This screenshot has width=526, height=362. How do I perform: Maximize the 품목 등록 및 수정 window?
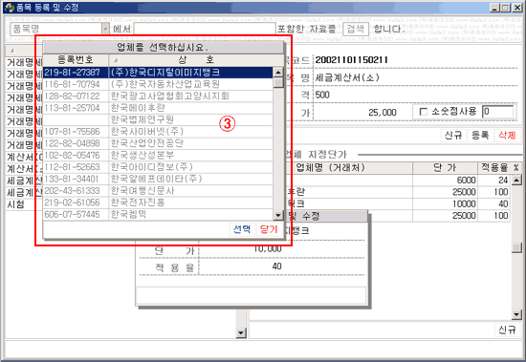506,8
